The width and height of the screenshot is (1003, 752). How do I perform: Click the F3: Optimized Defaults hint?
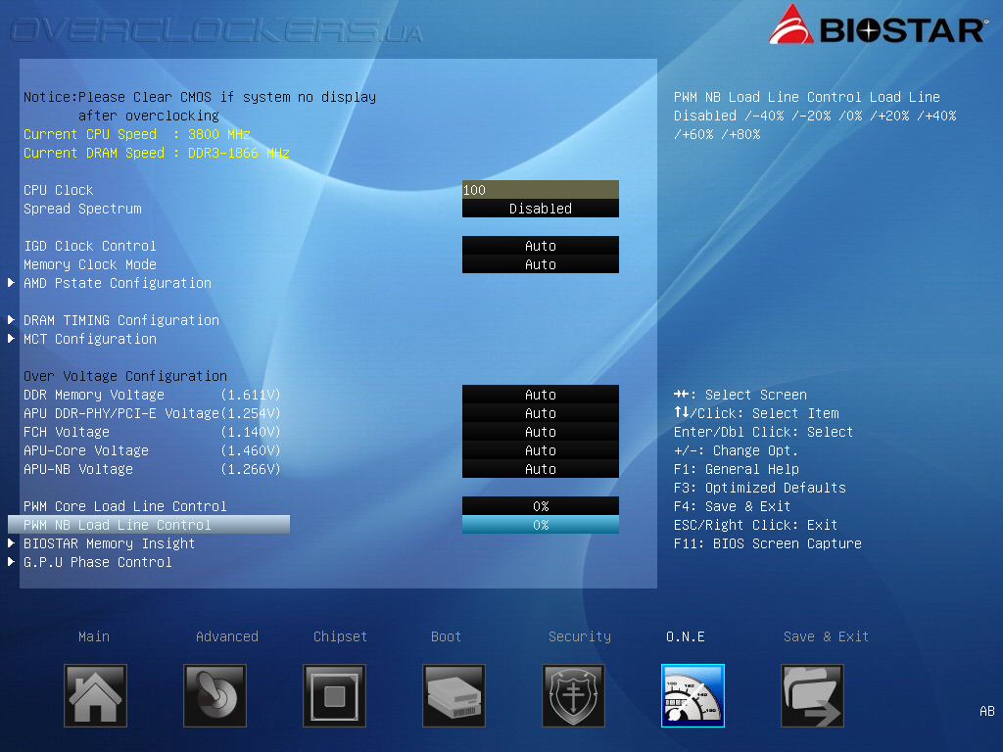click(x=759, y=488)
